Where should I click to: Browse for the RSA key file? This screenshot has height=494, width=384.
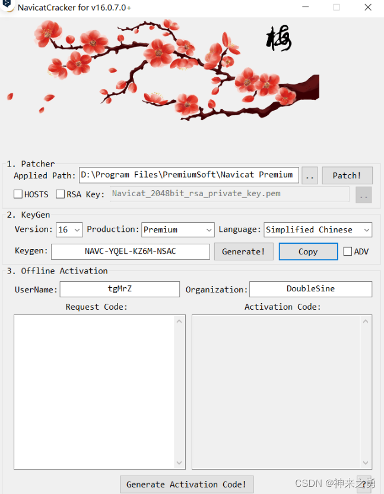364,195
